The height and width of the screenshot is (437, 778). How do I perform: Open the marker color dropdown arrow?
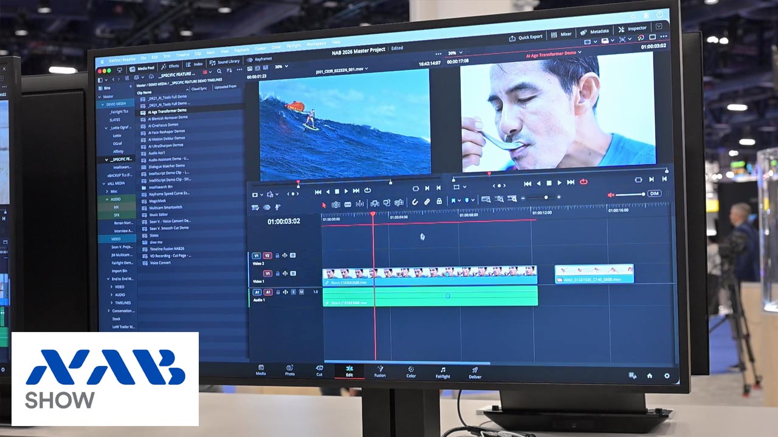473,200
